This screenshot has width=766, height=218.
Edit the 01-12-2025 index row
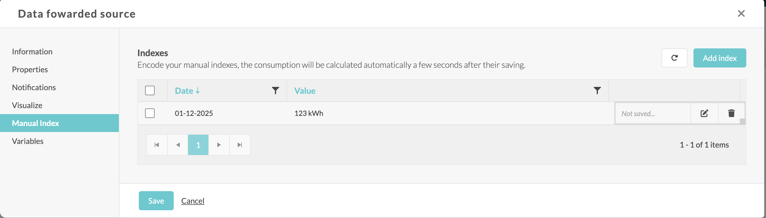point(704,113)
